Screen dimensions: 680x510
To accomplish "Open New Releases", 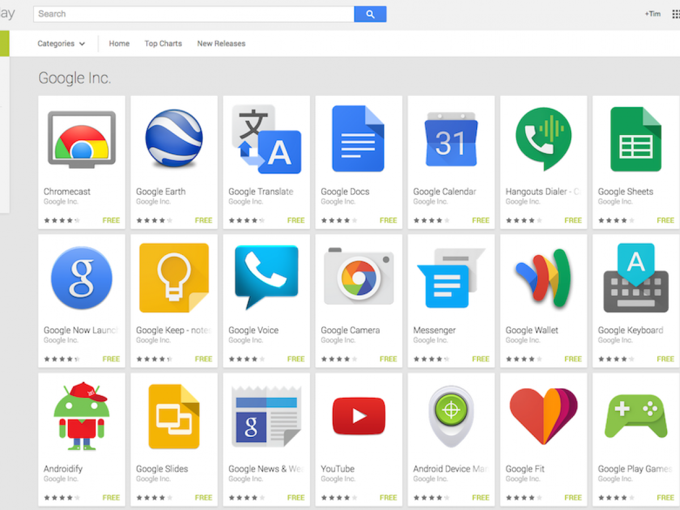I will [221, 44].
